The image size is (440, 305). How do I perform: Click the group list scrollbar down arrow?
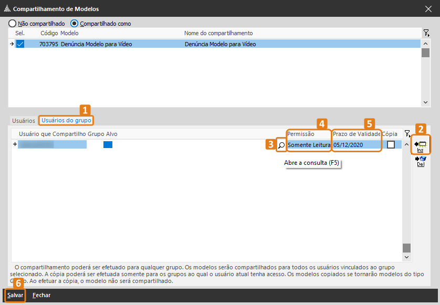click(x=406, y=257)
